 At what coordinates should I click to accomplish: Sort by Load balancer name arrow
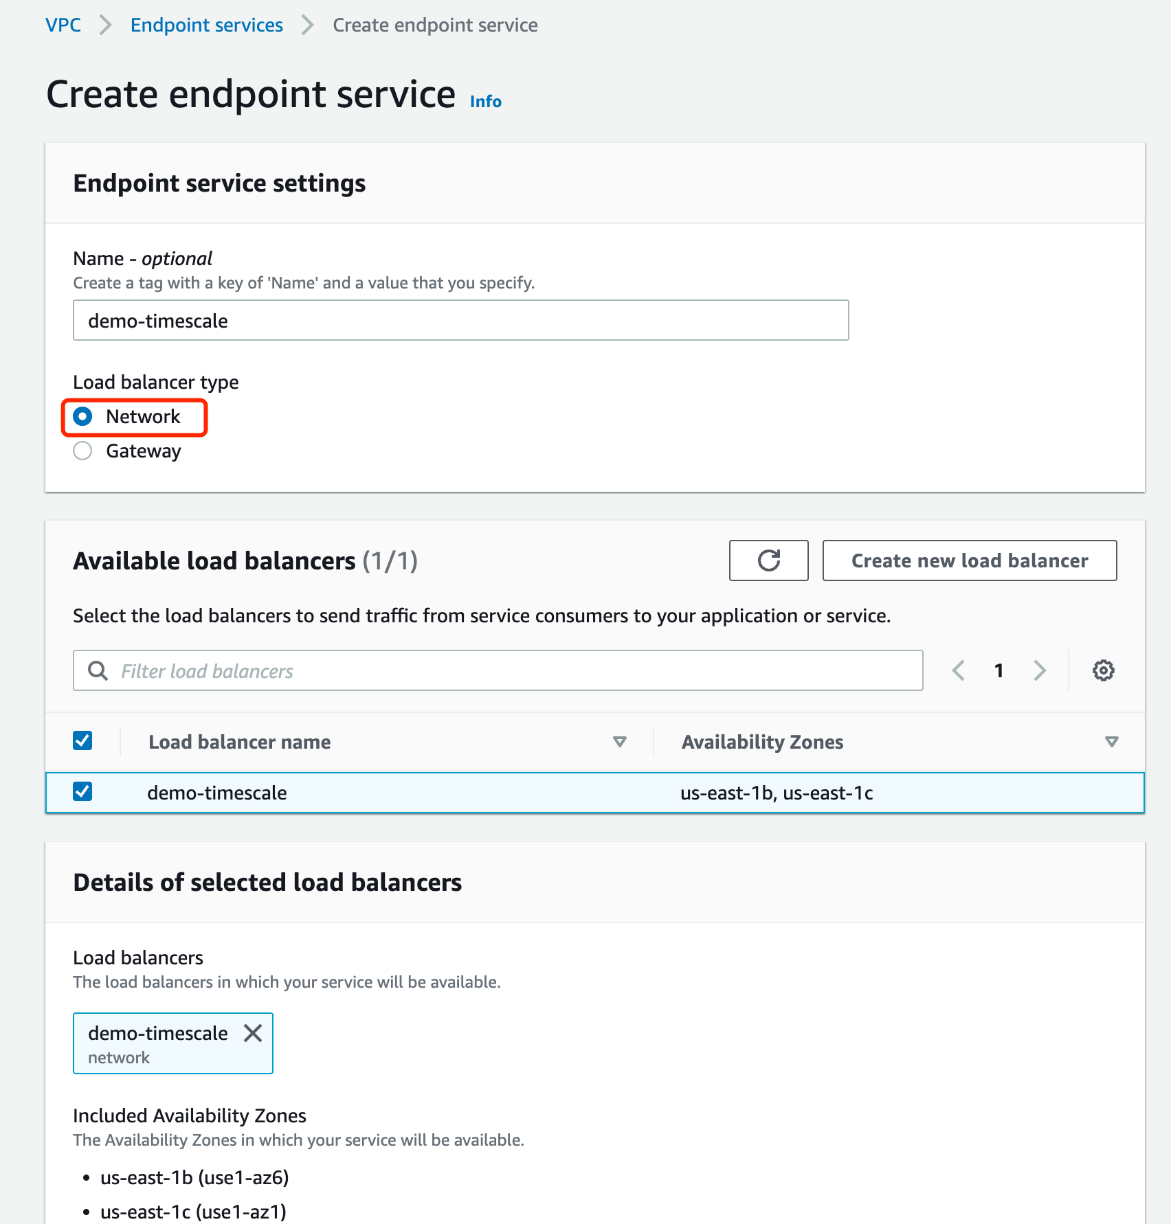tap(619, 742)
